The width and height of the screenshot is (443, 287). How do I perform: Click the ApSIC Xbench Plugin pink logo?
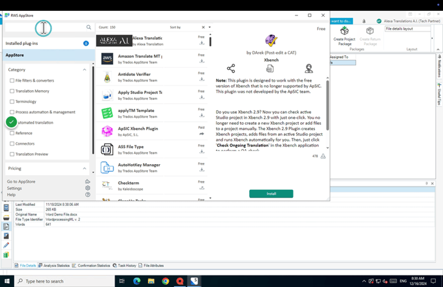(x=108, y=131)
